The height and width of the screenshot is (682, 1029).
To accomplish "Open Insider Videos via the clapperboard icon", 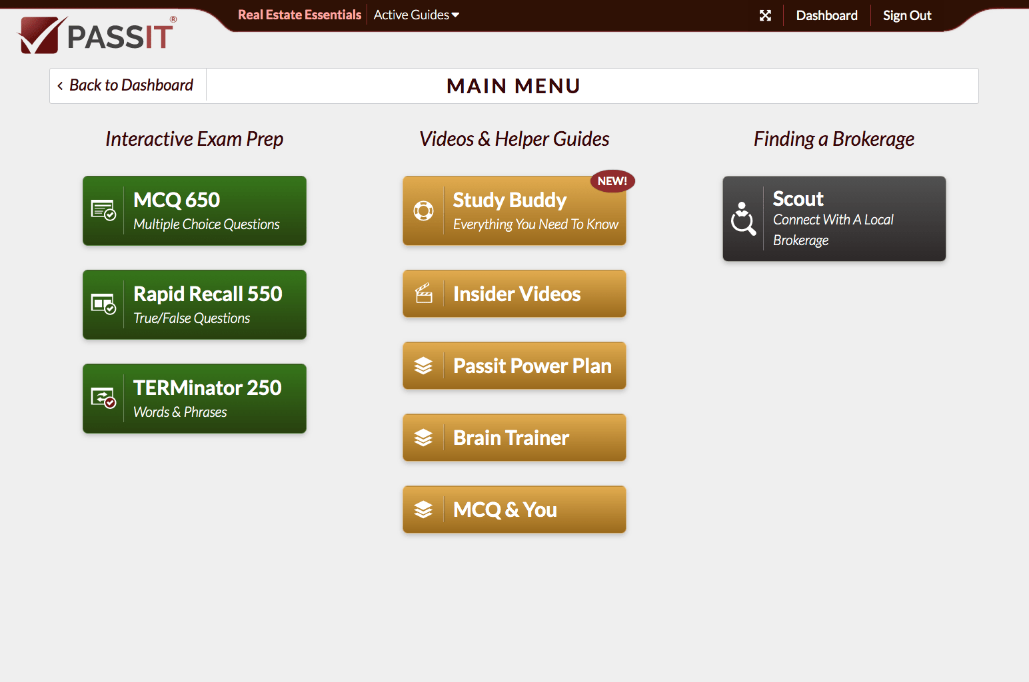I will point(424,294).
